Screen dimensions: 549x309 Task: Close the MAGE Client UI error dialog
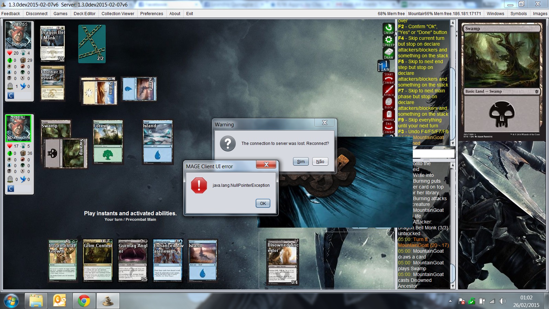click(266, 164)
